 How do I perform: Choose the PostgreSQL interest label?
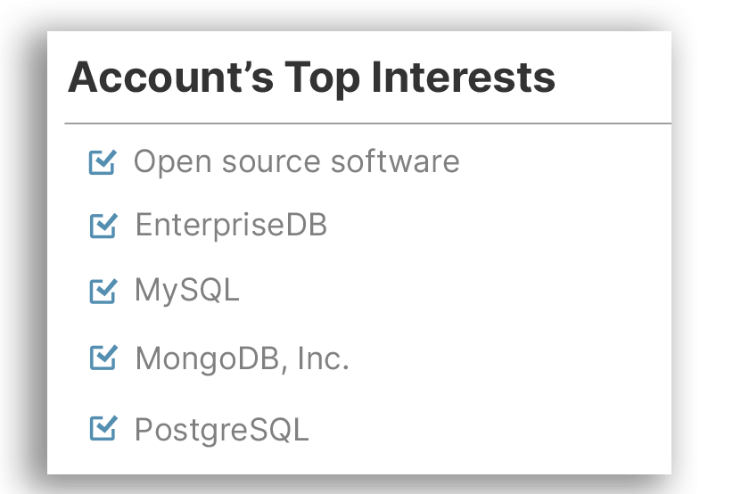point(222,430)
